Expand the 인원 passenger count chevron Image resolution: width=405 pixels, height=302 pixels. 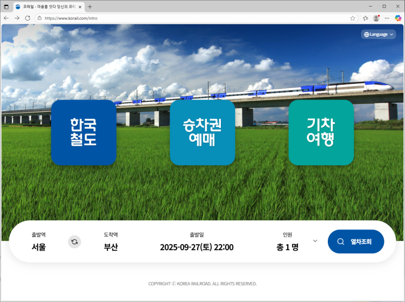315,241
